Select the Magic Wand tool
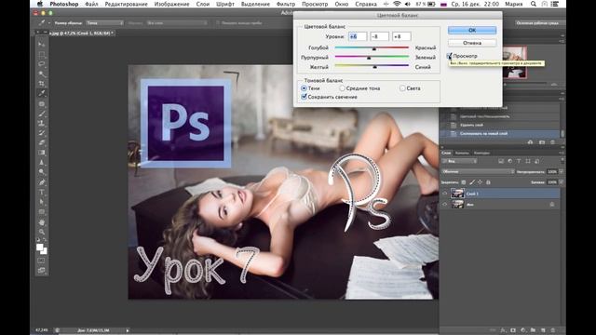The height and width of the screenshot is (335, 596). (41, 74)
